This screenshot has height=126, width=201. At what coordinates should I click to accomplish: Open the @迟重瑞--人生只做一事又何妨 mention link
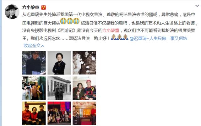point(158,38)
